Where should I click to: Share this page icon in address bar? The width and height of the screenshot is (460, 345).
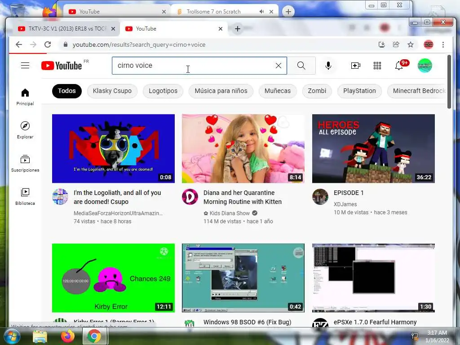pos(396,44)
